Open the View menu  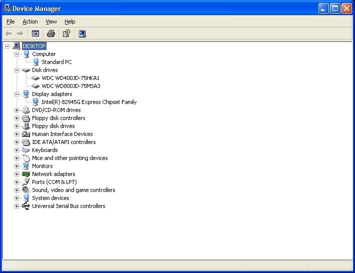(51, 21)
